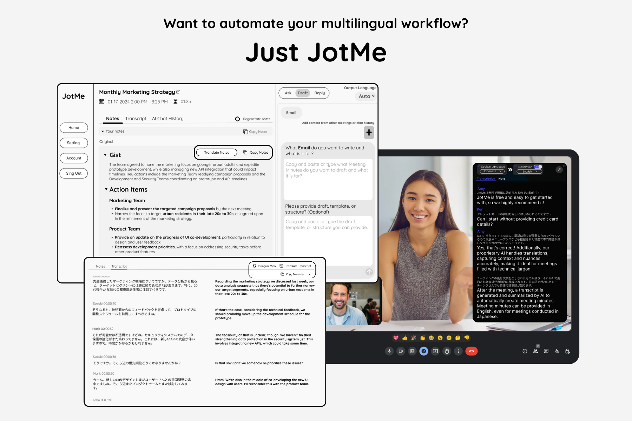Click the Regenerate notes refresh icon
This screenshot has height=421, width=632.
[x=237, y=119]
